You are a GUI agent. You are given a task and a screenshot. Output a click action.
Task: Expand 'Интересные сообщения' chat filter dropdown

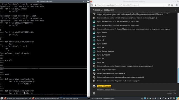coord(104,10)
